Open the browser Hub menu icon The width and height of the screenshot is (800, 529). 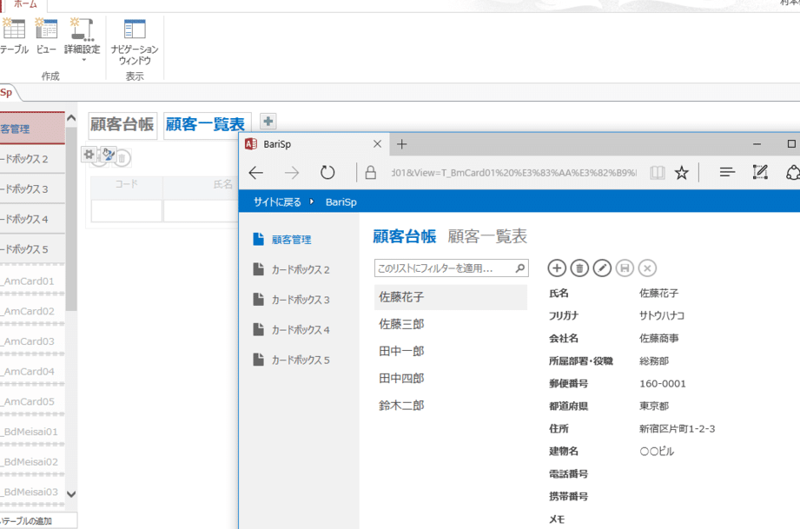click(727, 173)
